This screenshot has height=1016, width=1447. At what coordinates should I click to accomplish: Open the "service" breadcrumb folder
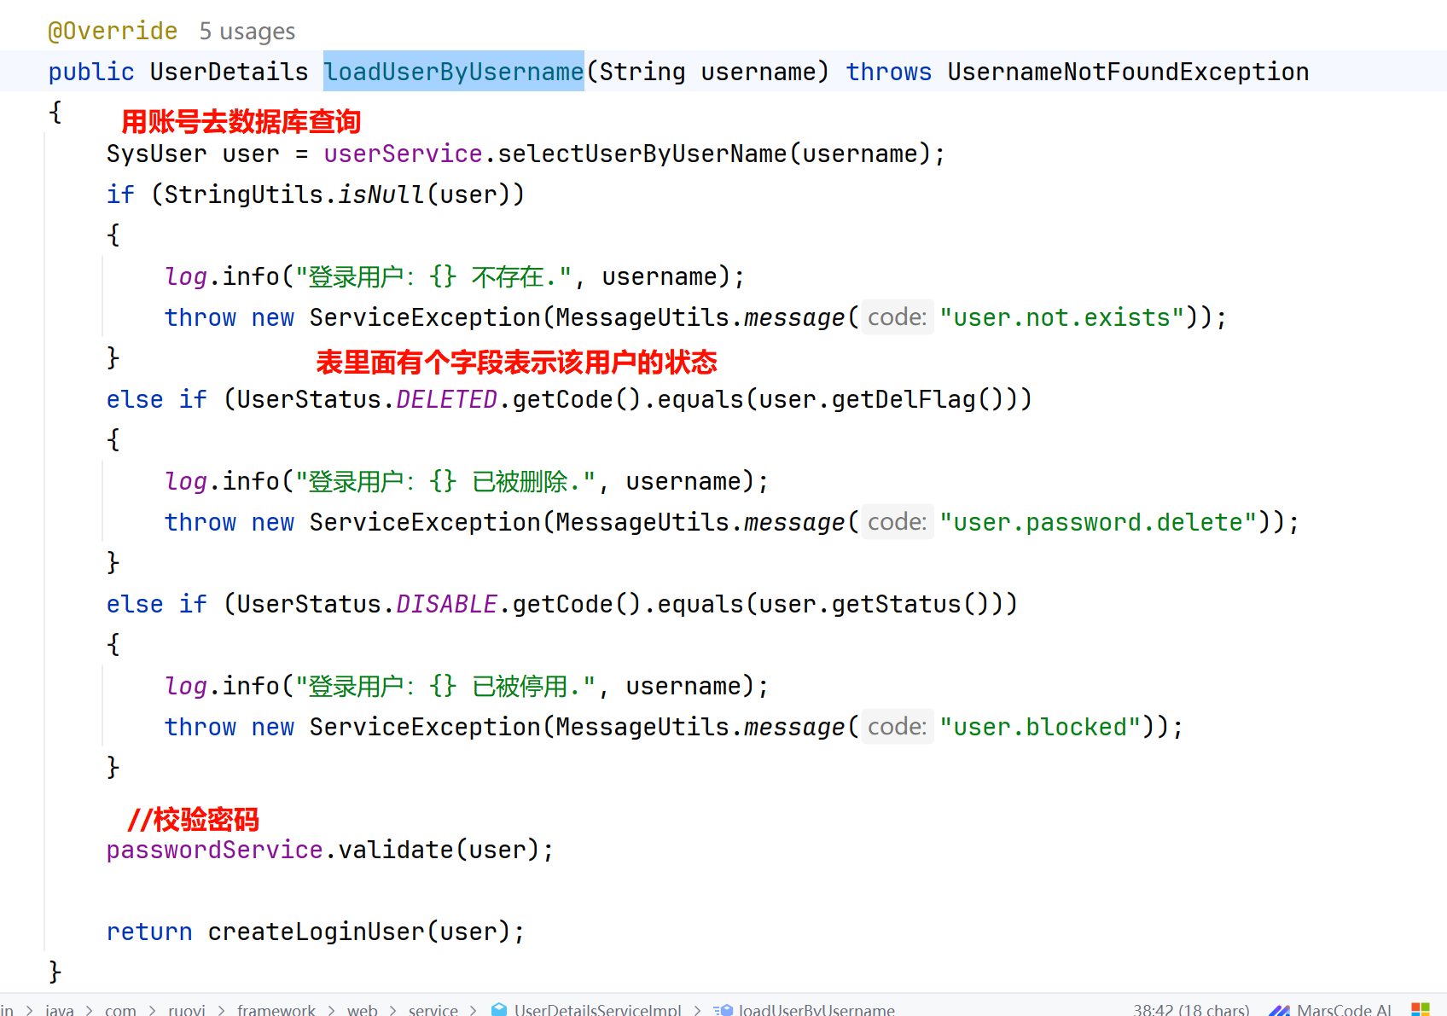click(433, 1009)
